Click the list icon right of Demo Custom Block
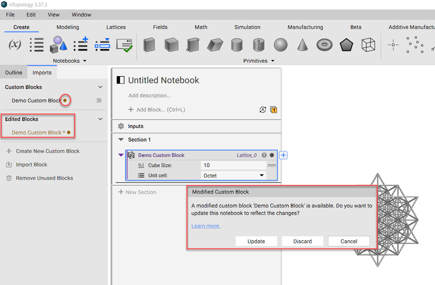The height and width of the screenshot is (285, 435). tap(99, 100)
